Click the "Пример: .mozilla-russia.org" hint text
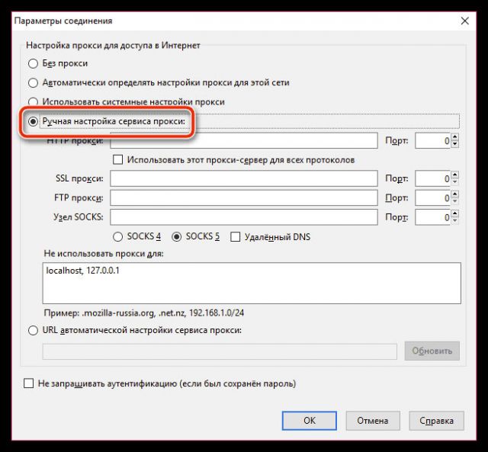 [144, 313]
